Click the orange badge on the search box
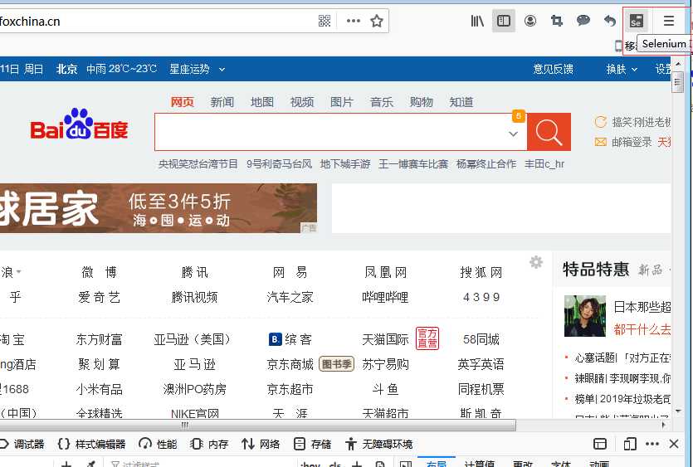693x467 pixels. [x=519, y=116]
